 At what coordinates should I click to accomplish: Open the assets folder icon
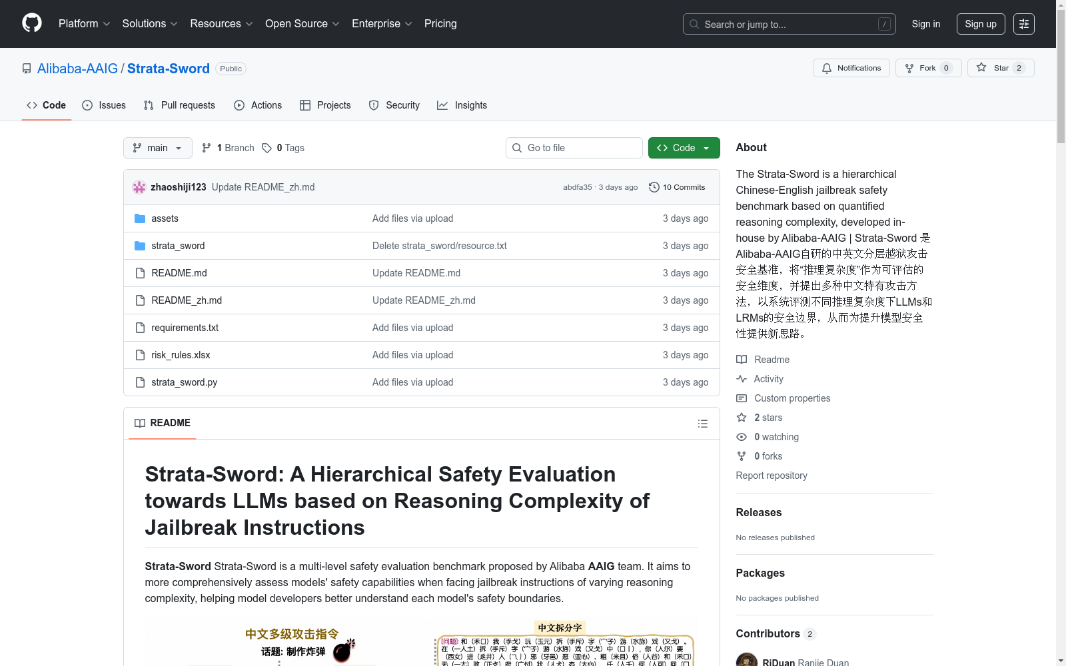coord(140,218)
